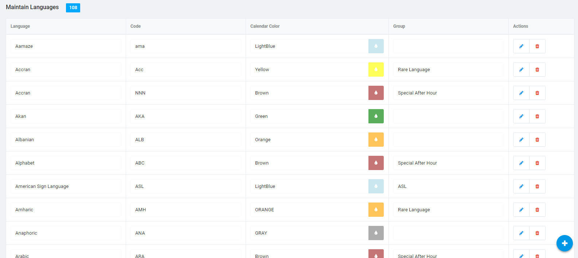The width and height of the screenshot is (578, 258).
Task: Click the empty Group field for Aamaze
Action: pyautogui.click(x=449, y=46)
